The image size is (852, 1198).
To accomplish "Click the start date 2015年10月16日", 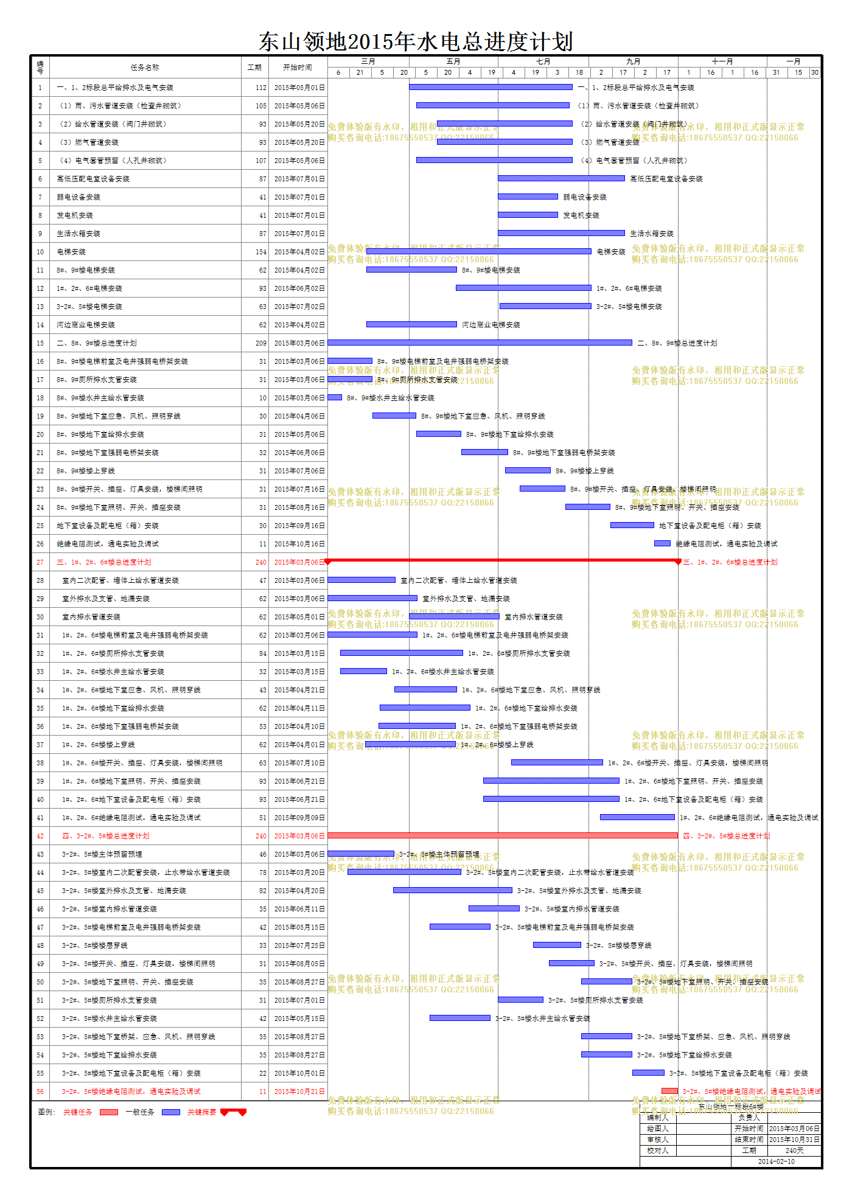I will tap(299, 544).
